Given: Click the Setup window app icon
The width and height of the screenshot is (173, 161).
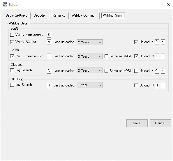Looking at the screenshot, I should coord(5,5).
